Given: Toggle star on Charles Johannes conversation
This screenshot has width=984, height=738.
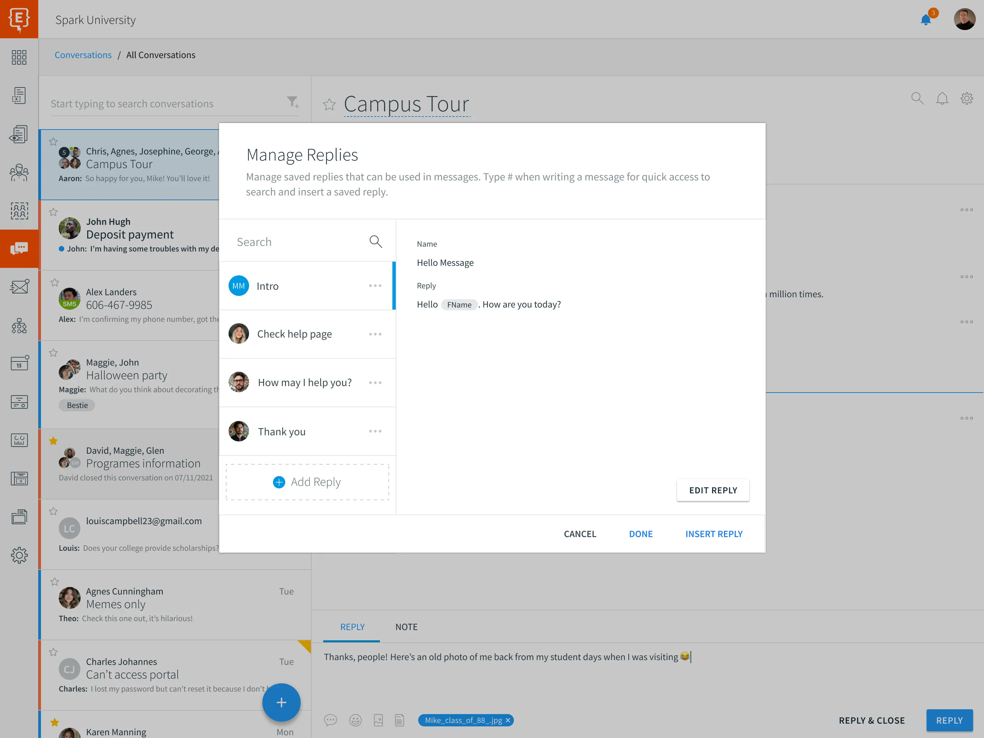Looking at the screenshot, I should click(x=53, y=652).
